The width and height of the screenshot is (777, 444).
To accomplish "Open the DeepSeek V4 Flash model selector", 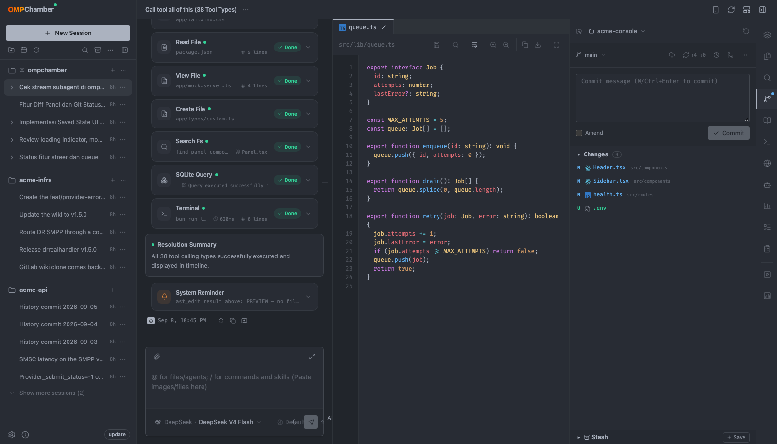I will (208, 422).
